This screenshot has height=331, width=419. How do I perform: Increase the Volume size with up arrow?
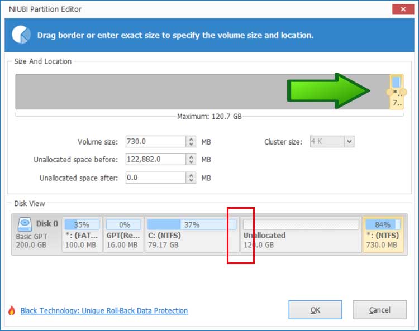tap(192, 140)
